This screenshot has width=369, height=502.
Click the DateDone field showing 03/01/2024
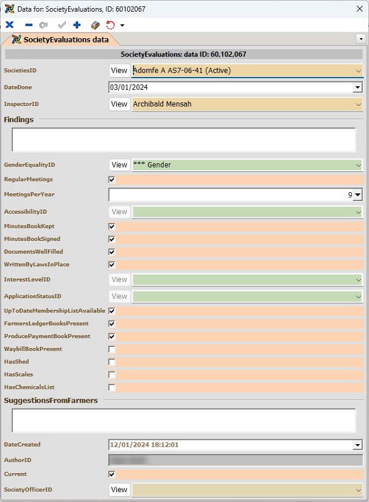(x=231, y=87)
